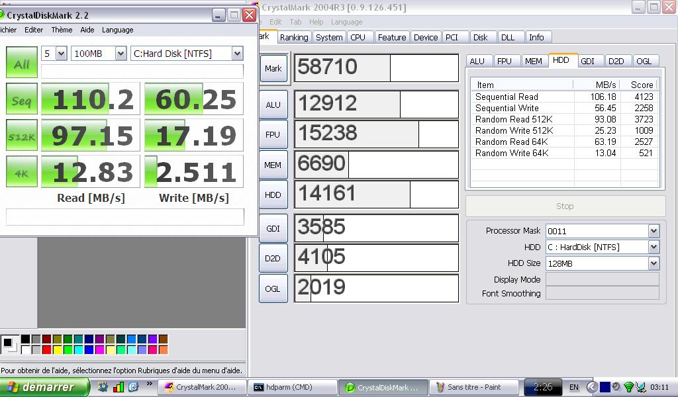
Task: Start the 4K benchmark test
Action: (x=22, y=171)
